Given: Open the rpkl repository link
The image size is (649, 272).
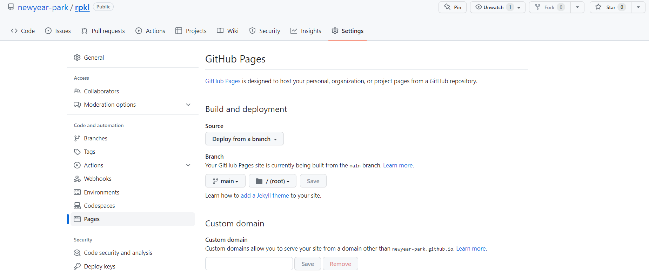Looking at the screenshot, I should tap(82, 7).
